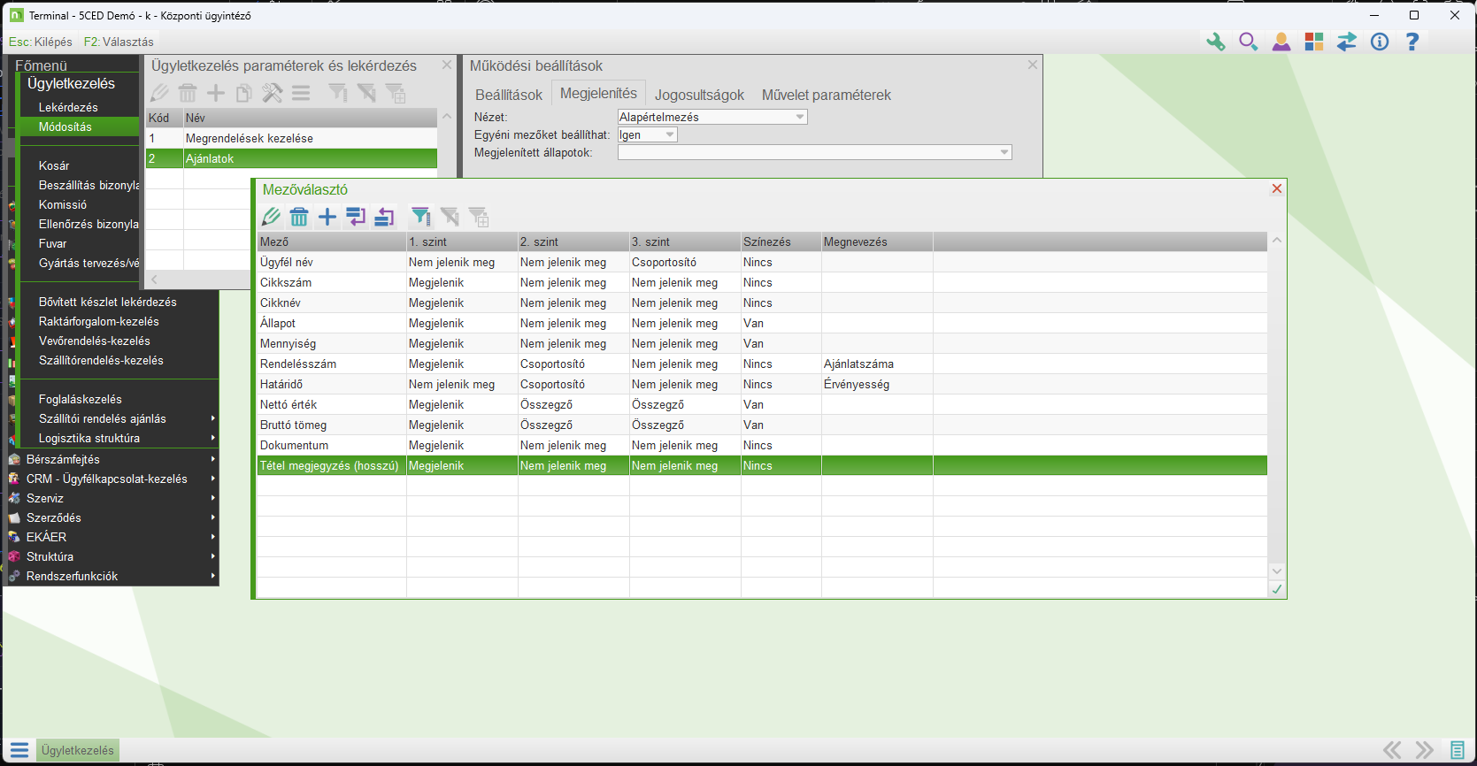The image size is (1477, 766).
Task: Switch to the Jogosultságok tab
Action: (x=699, y=95)
